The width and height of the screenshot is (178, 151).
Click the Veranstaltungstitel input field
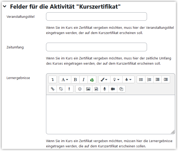tap(96, 16)
